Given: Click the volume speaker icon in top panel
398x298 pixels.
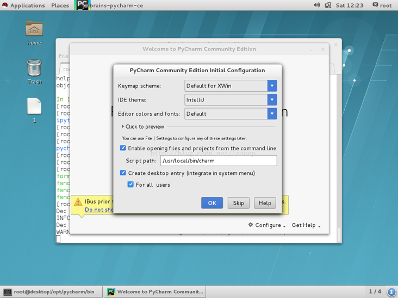Looking at the screenshot, I should pos(316,5).
